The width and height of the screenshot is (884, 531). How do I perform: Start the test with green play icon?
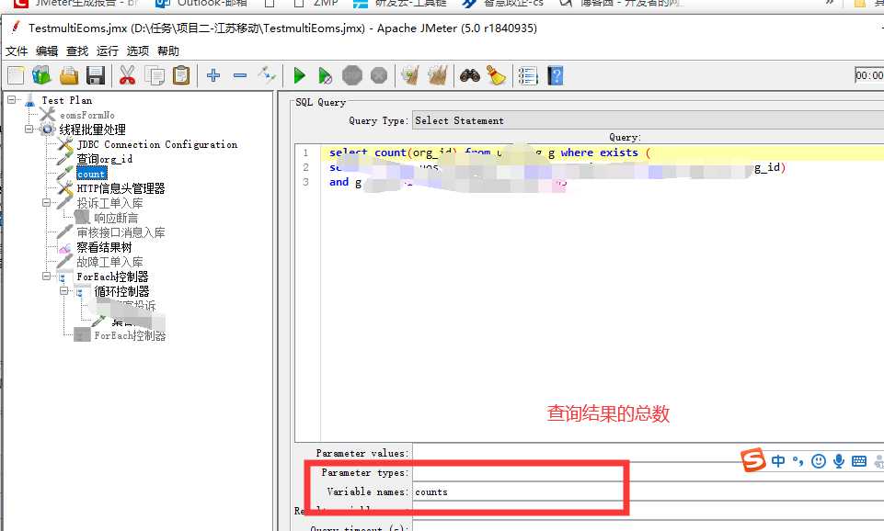pyautogui.click(x=299, y=75)
